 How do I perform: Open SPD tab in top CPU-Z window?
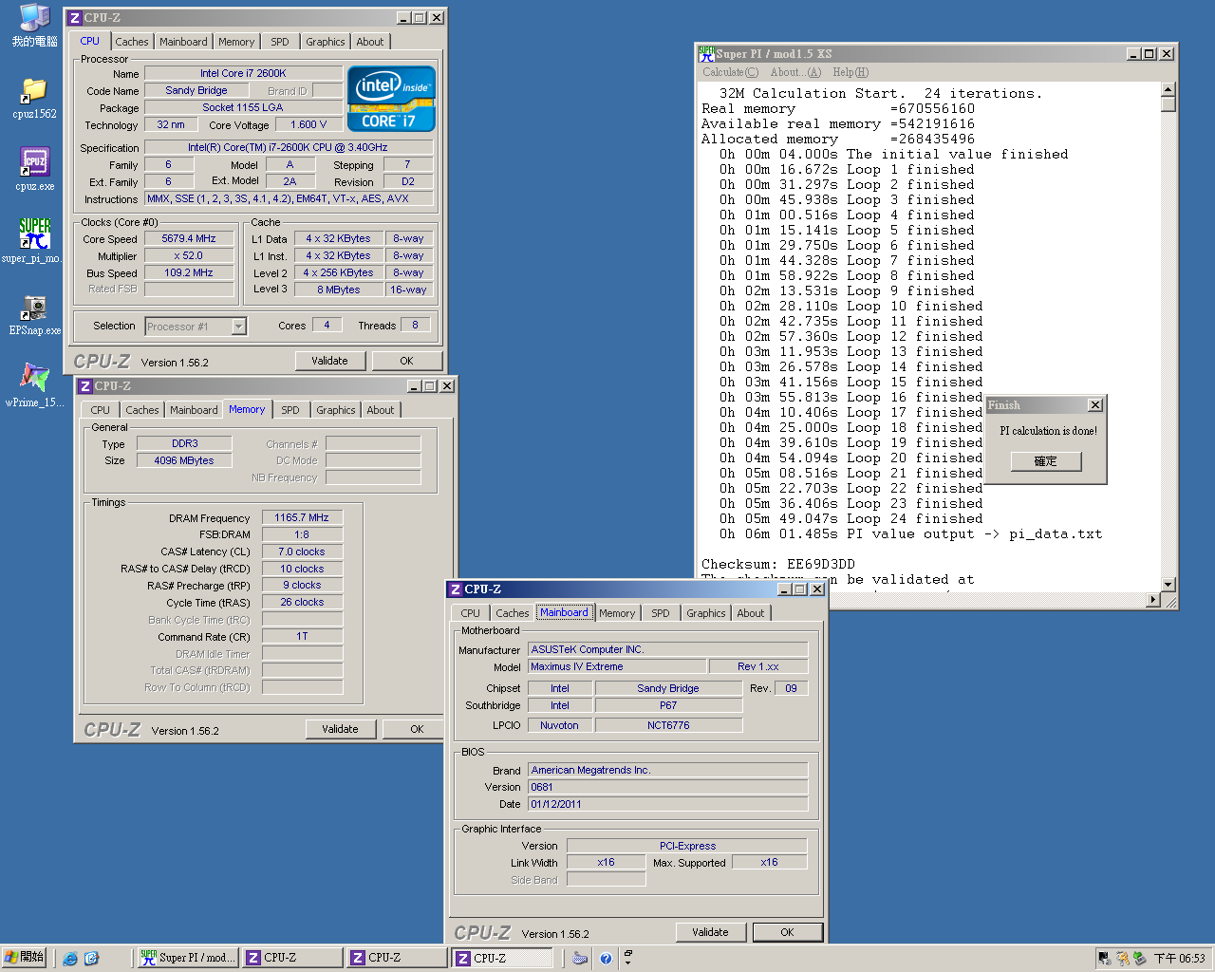point(279,42)
